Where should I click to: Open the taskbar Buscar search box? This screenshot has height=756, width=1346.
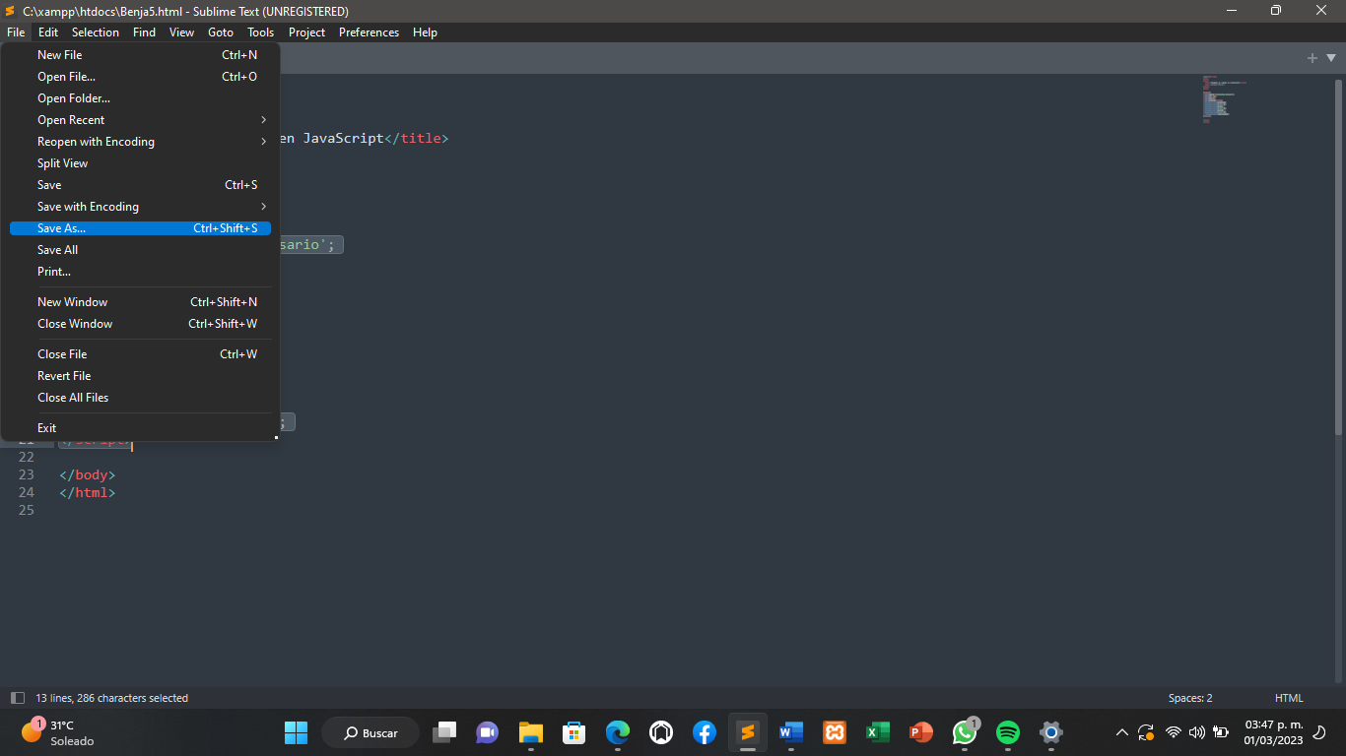click(370, 732)
